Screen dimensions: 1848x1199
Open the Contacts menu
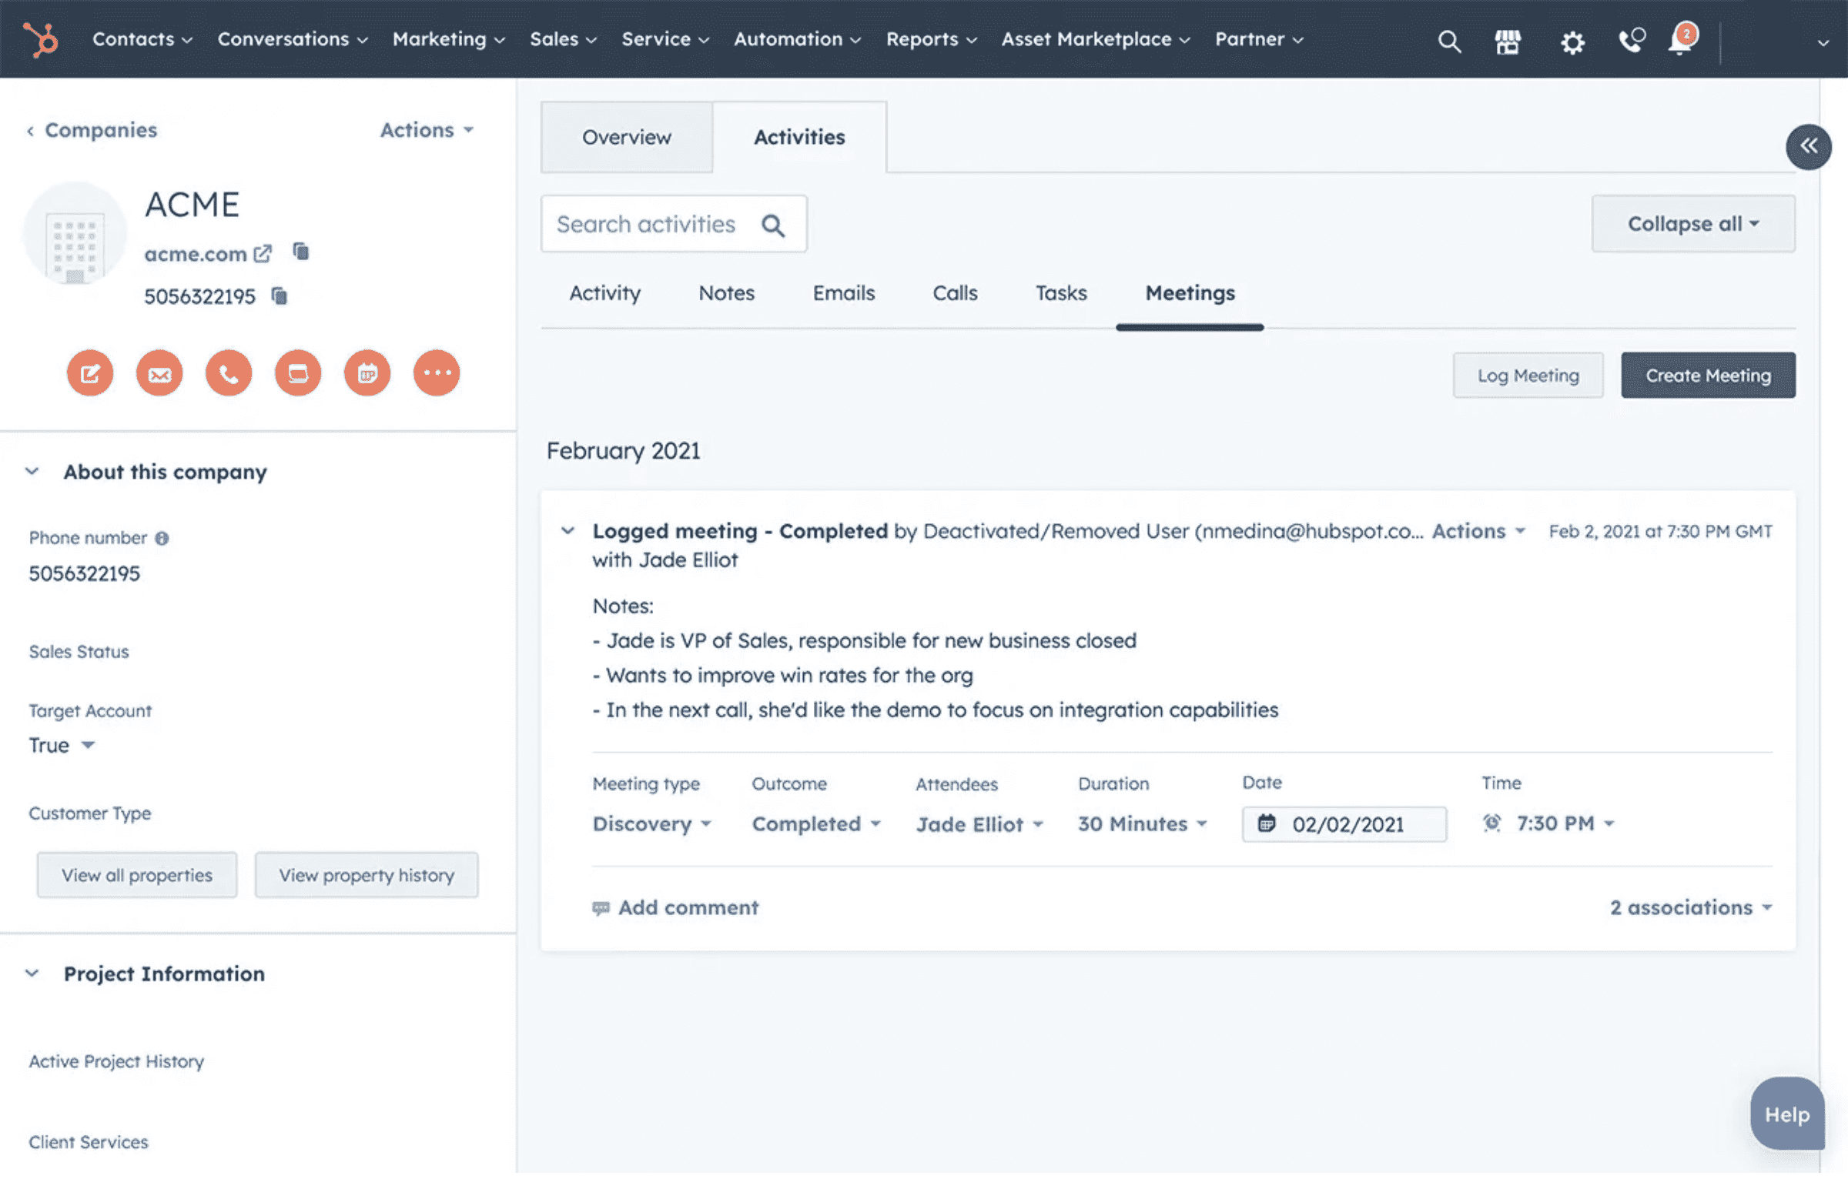(142, 38)
